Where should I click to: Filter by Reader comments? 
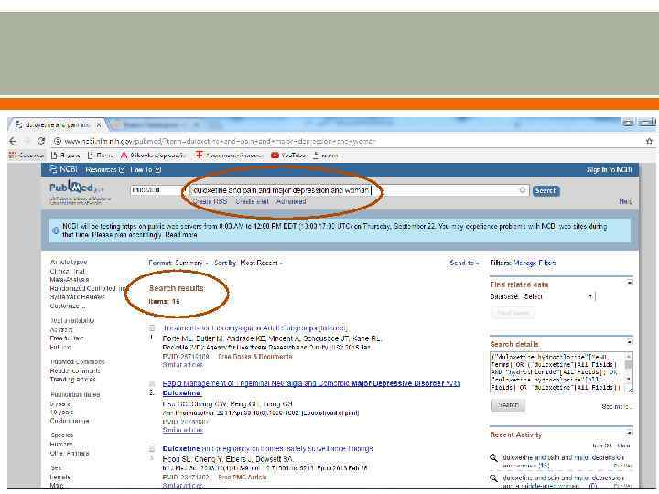(75, 370)
